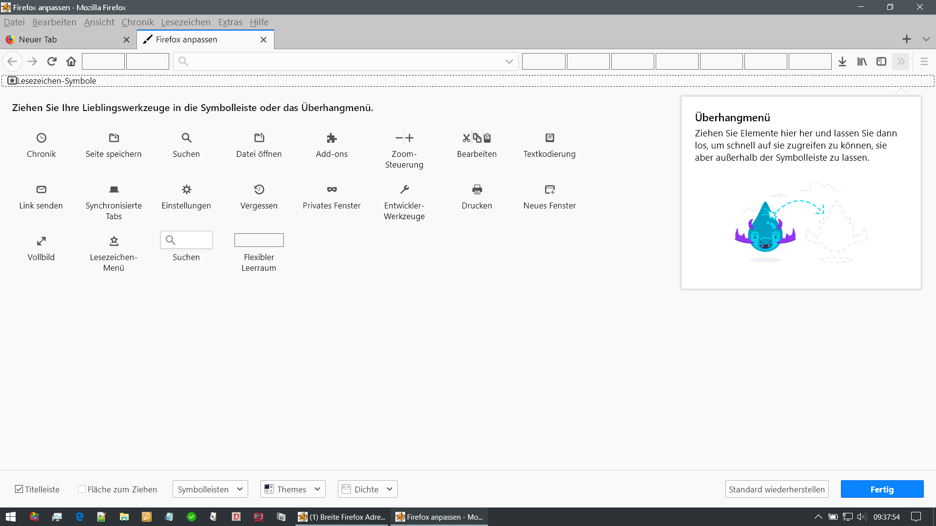Click the Drucken printer icon
The height and width of the screenshot is (526, 936).
[477, 189]
